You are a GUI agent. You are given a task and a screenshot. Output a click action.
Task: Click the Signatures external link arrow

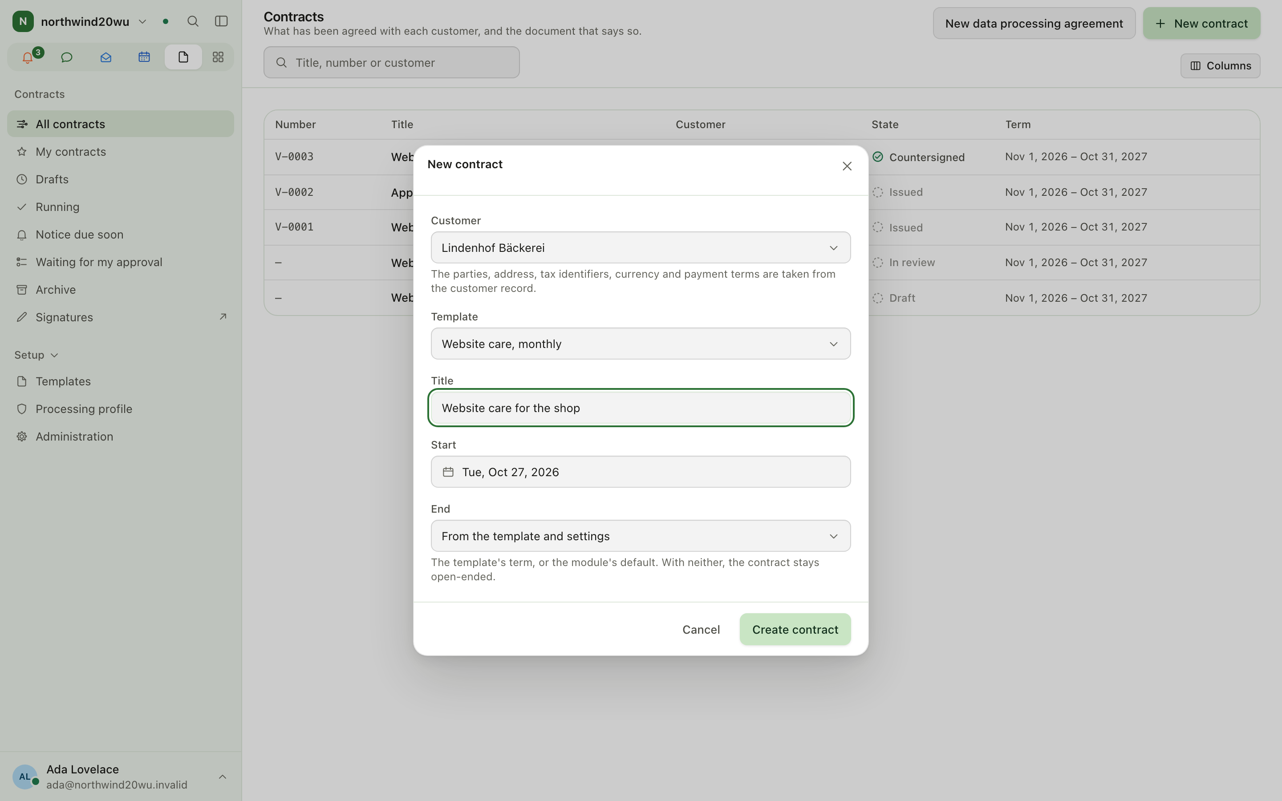(223, 317)
